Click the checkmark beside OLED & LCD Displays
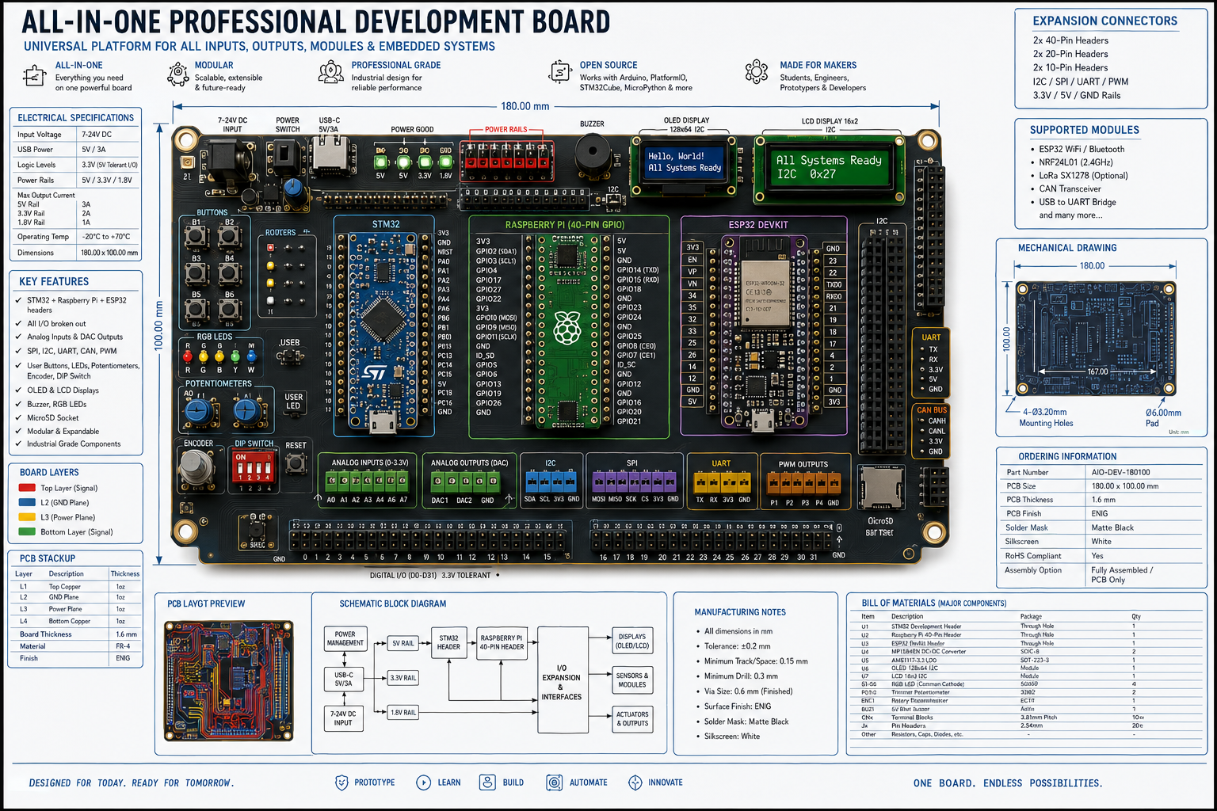Image resolution: width=1217 pixels, height=811 pixels. pyautogui.click(x=18, y=390)
